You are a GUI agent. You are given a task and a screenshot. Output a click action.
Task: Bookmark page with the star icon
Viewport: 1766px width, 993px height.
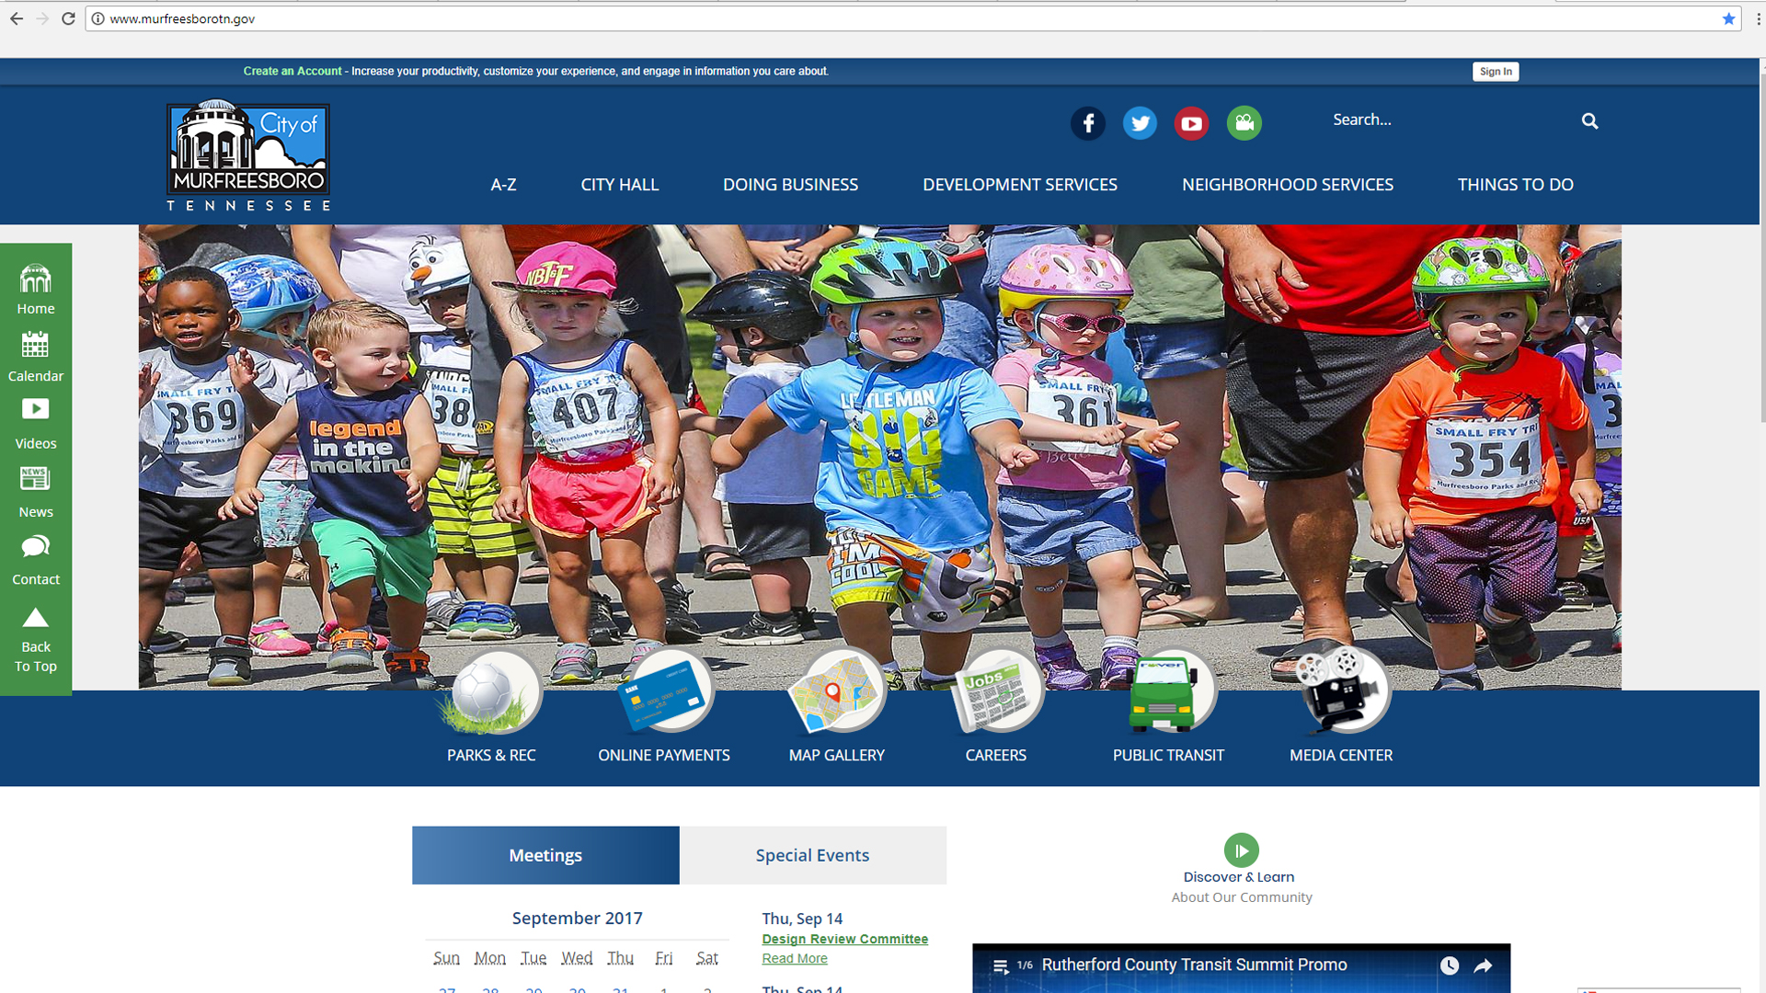1728,18
